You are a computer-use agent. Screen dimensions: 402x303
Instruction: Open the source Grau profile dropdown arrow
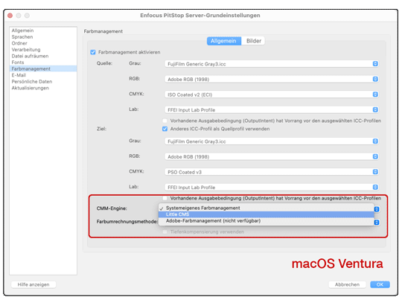click(x=375, y=63)
